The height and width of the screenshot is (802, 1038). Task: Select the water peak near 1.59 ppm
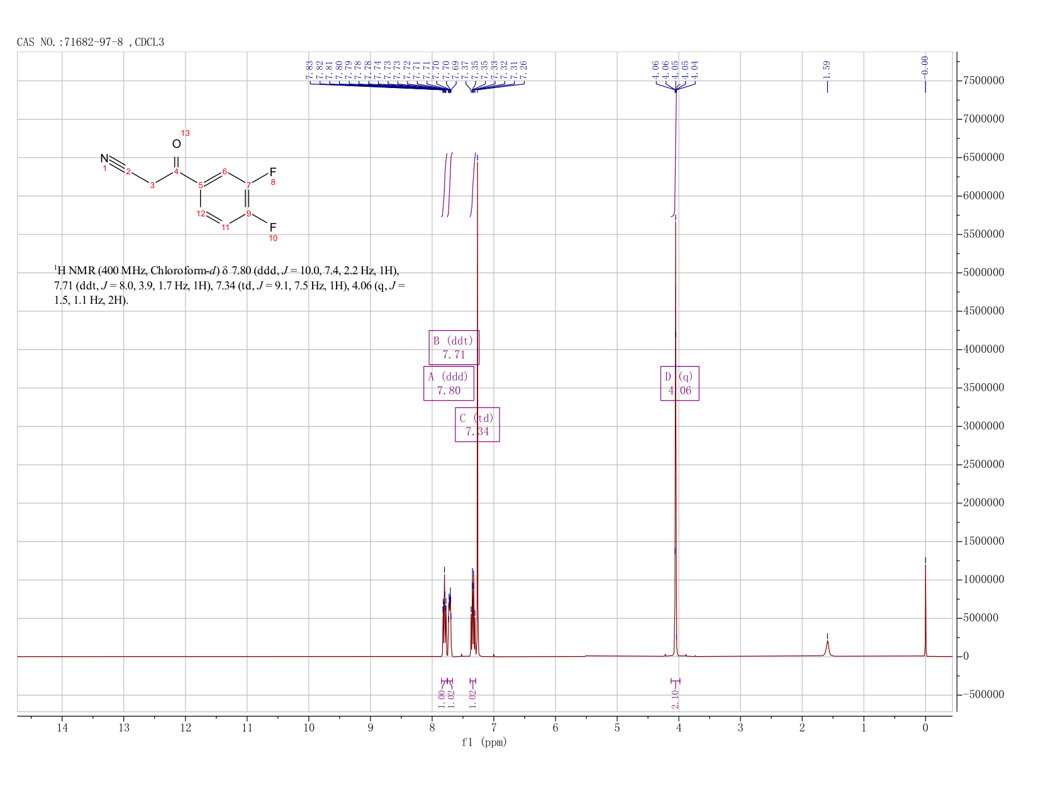pos(827,648)
